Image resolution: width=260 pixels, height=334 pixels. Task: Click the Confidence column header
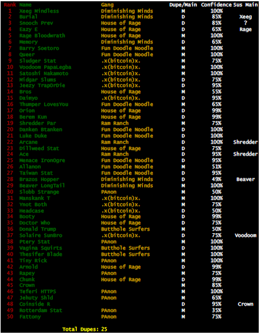coord(217,4)
